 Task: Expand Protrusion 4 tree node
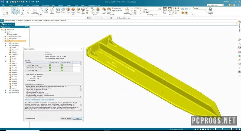click(x=6, y=93)
